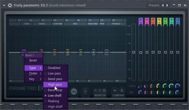
Task: Click the Compare down arrow button
Action: [x=115, y=91]
